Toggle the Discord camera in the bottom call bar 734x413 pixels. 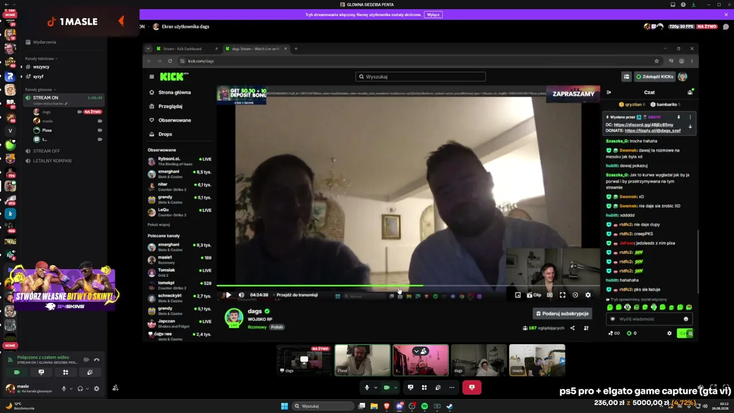click(386, 387)
